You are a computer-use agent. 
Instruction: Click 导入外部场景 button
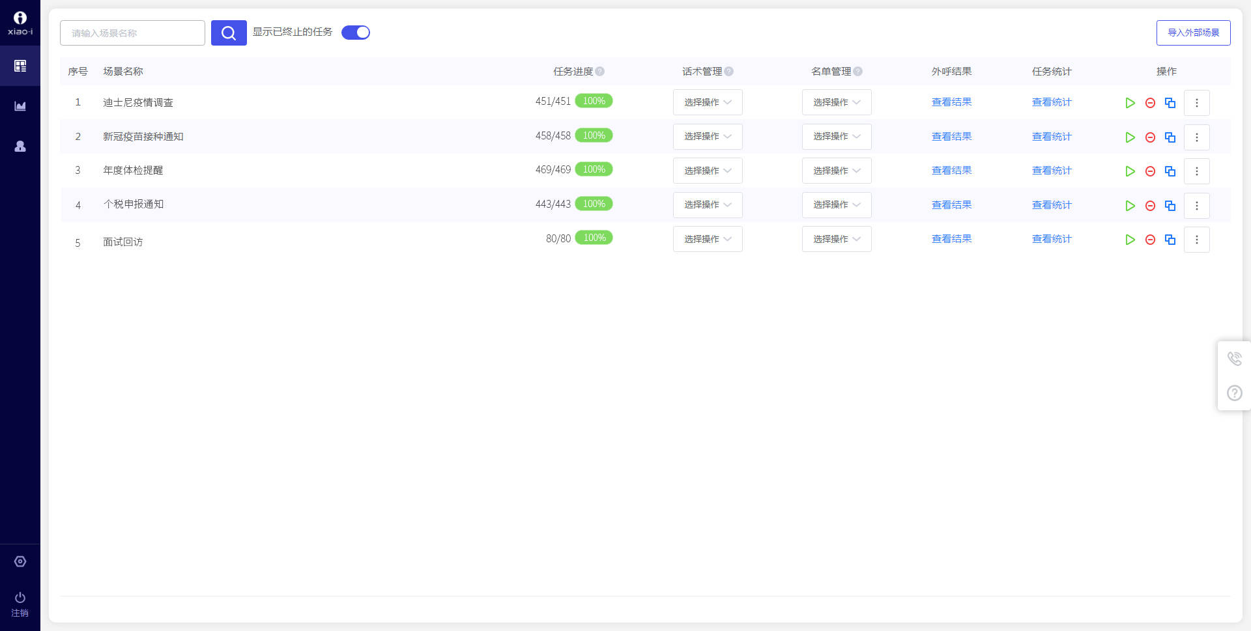pyautogui.click(x=1193, y=33)
